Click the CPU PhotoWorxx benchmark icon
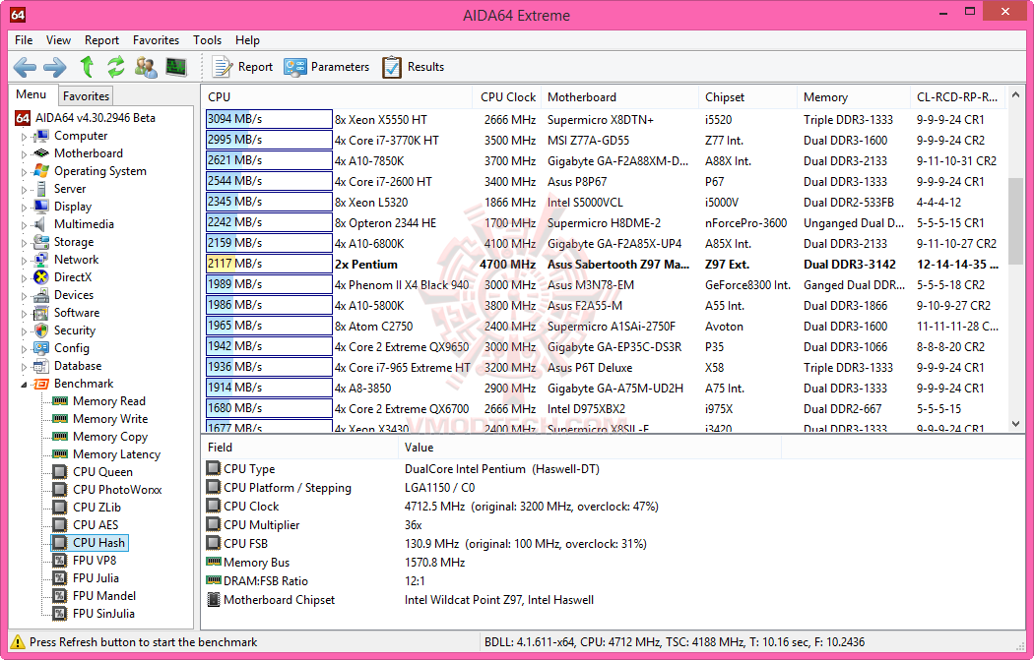1034x660 pixels. click(x=60, y=490)
